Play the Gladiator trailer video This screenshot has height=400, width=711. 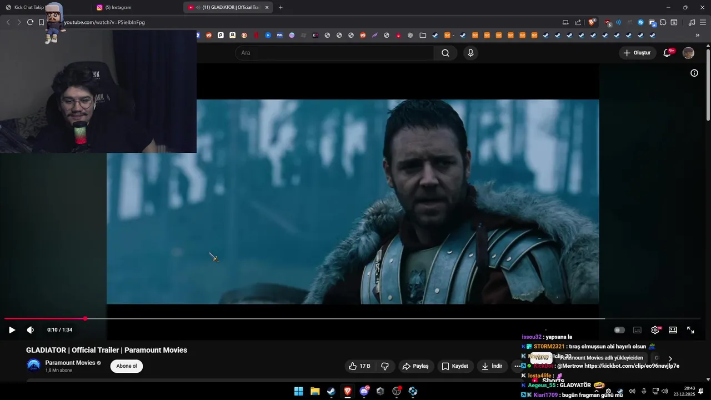12,330
